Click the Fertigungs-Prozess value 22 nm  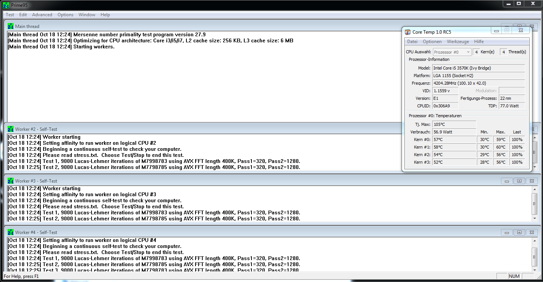[512, 98]
